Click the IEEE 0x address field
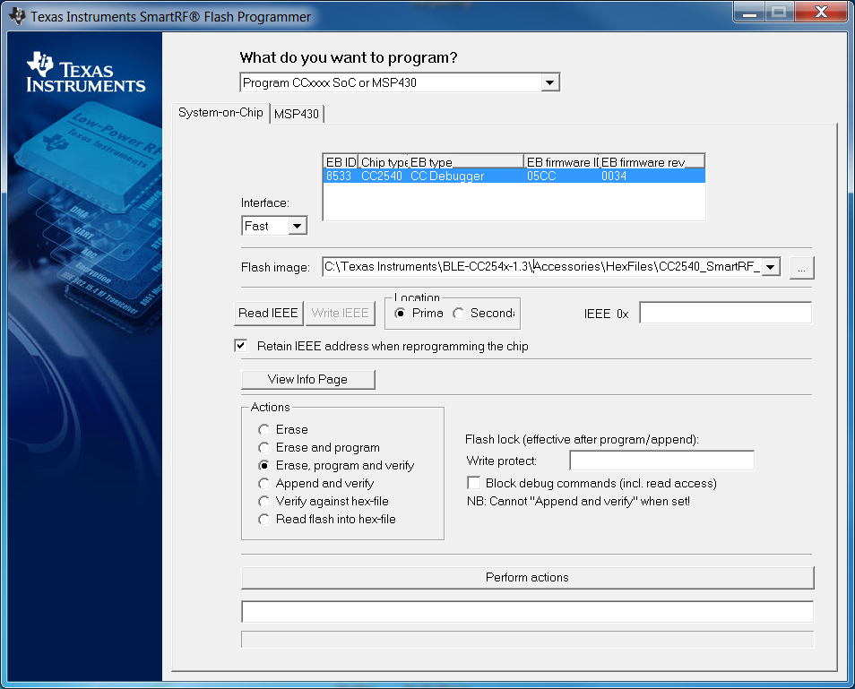 (725, 313)
